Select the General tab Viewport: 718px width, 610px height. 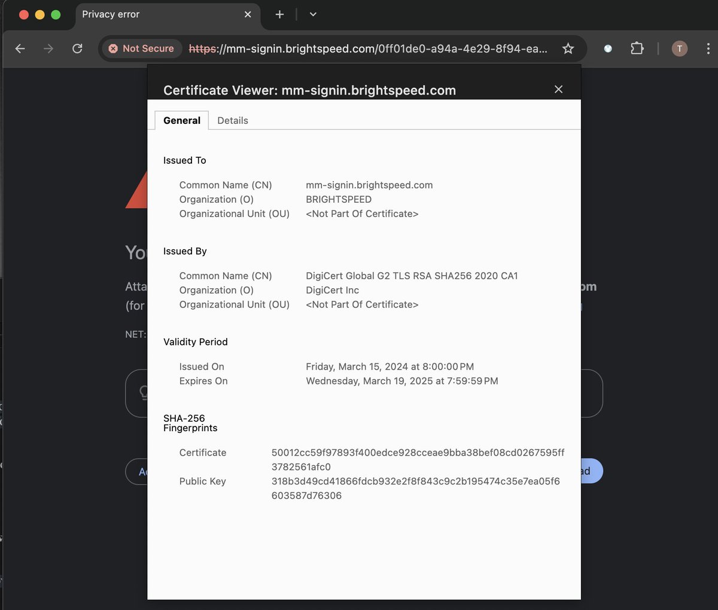click(182, 120)
